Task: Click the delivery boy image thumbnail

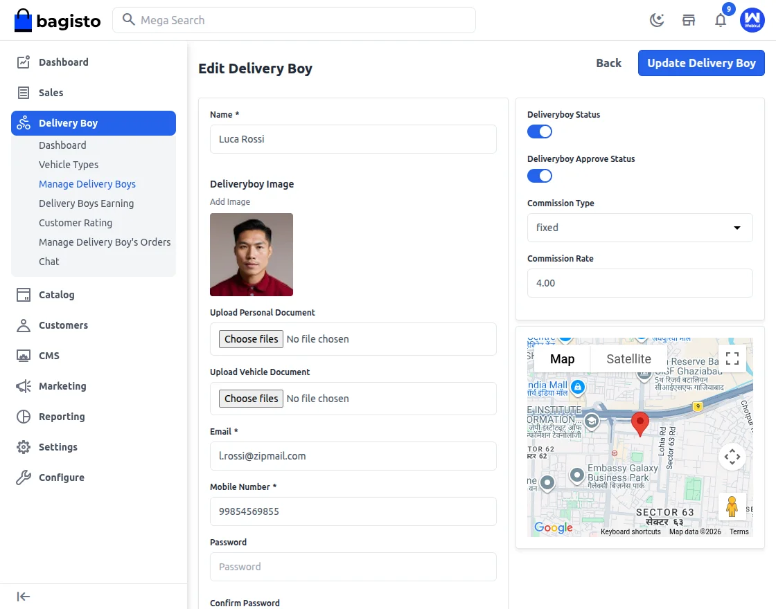Action: [x=251, y=254]
